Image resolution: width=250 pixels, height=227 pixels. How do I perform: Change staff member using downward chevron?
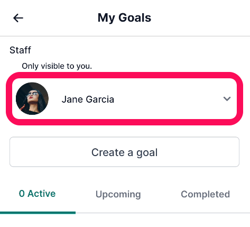click(227, 99)
